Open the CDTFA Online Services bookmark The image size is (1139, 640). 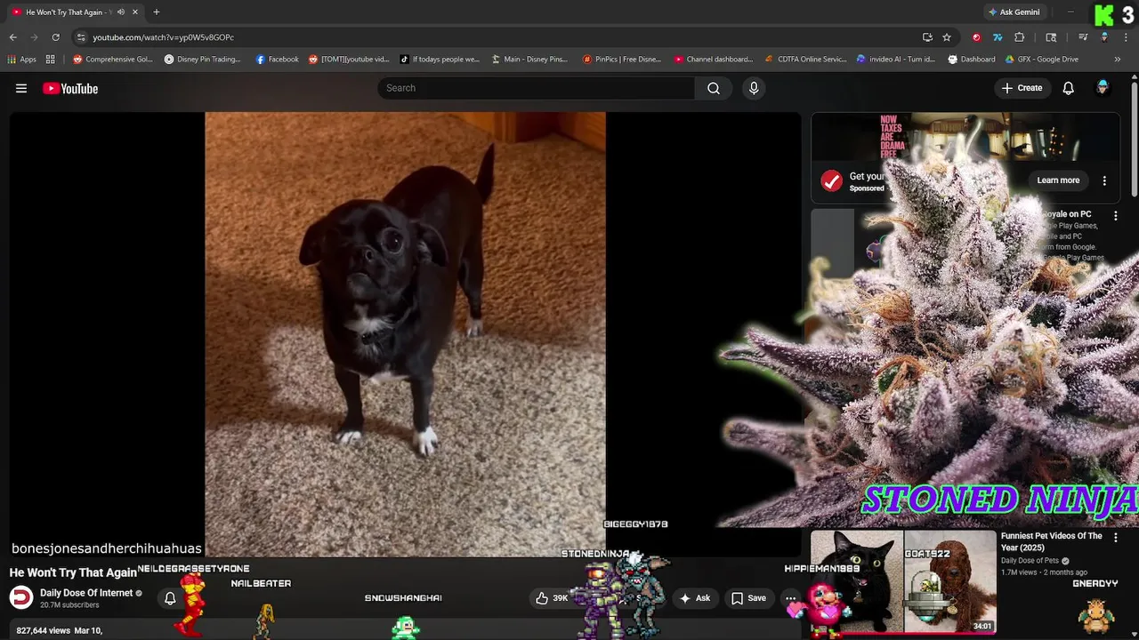click(806, 60)
